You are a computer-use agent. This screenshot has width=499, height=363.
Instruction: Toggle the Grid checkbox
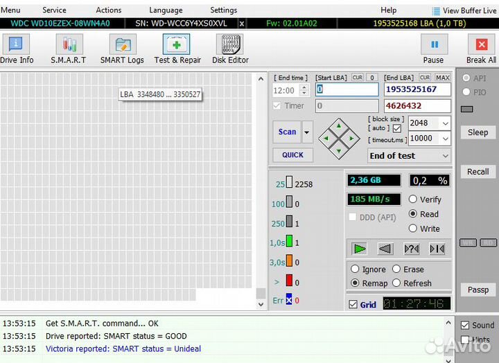click(353, 304)
